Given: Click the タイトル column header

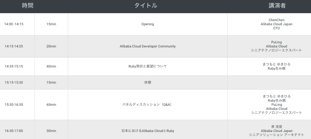Looking at the screenshot, I should [x=146, y=6].
